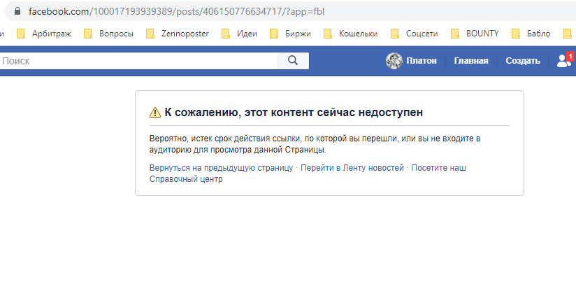Image resolution: width=576 pixels, height=289 pixels.
Task: Click the magnifier search button
Action: pos(293,61)
